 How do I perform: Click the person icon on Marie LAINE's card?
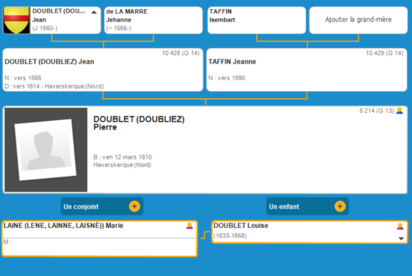(189, 226)
